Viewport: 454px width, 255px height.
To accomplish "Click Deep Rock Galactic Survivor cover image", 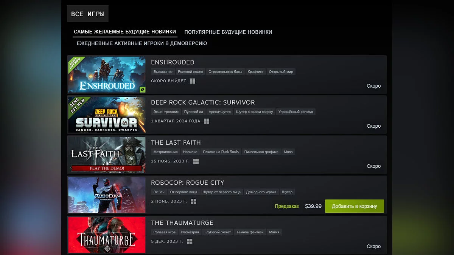I will click(x=107, y=115).
